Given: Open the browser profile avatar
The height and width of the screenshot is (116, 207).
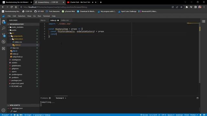Looking at the screenshot, I should [x=200, y=7].
